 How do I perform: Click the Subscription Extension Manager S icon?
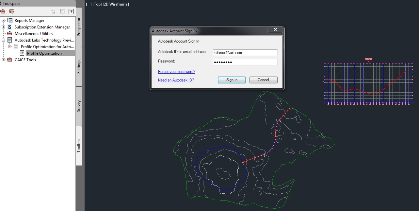(9, 27)
